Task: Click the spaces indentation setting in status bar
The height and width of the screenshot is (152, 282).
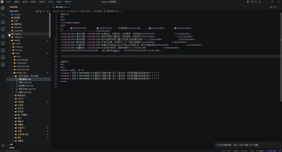Action: pos(236,151)
